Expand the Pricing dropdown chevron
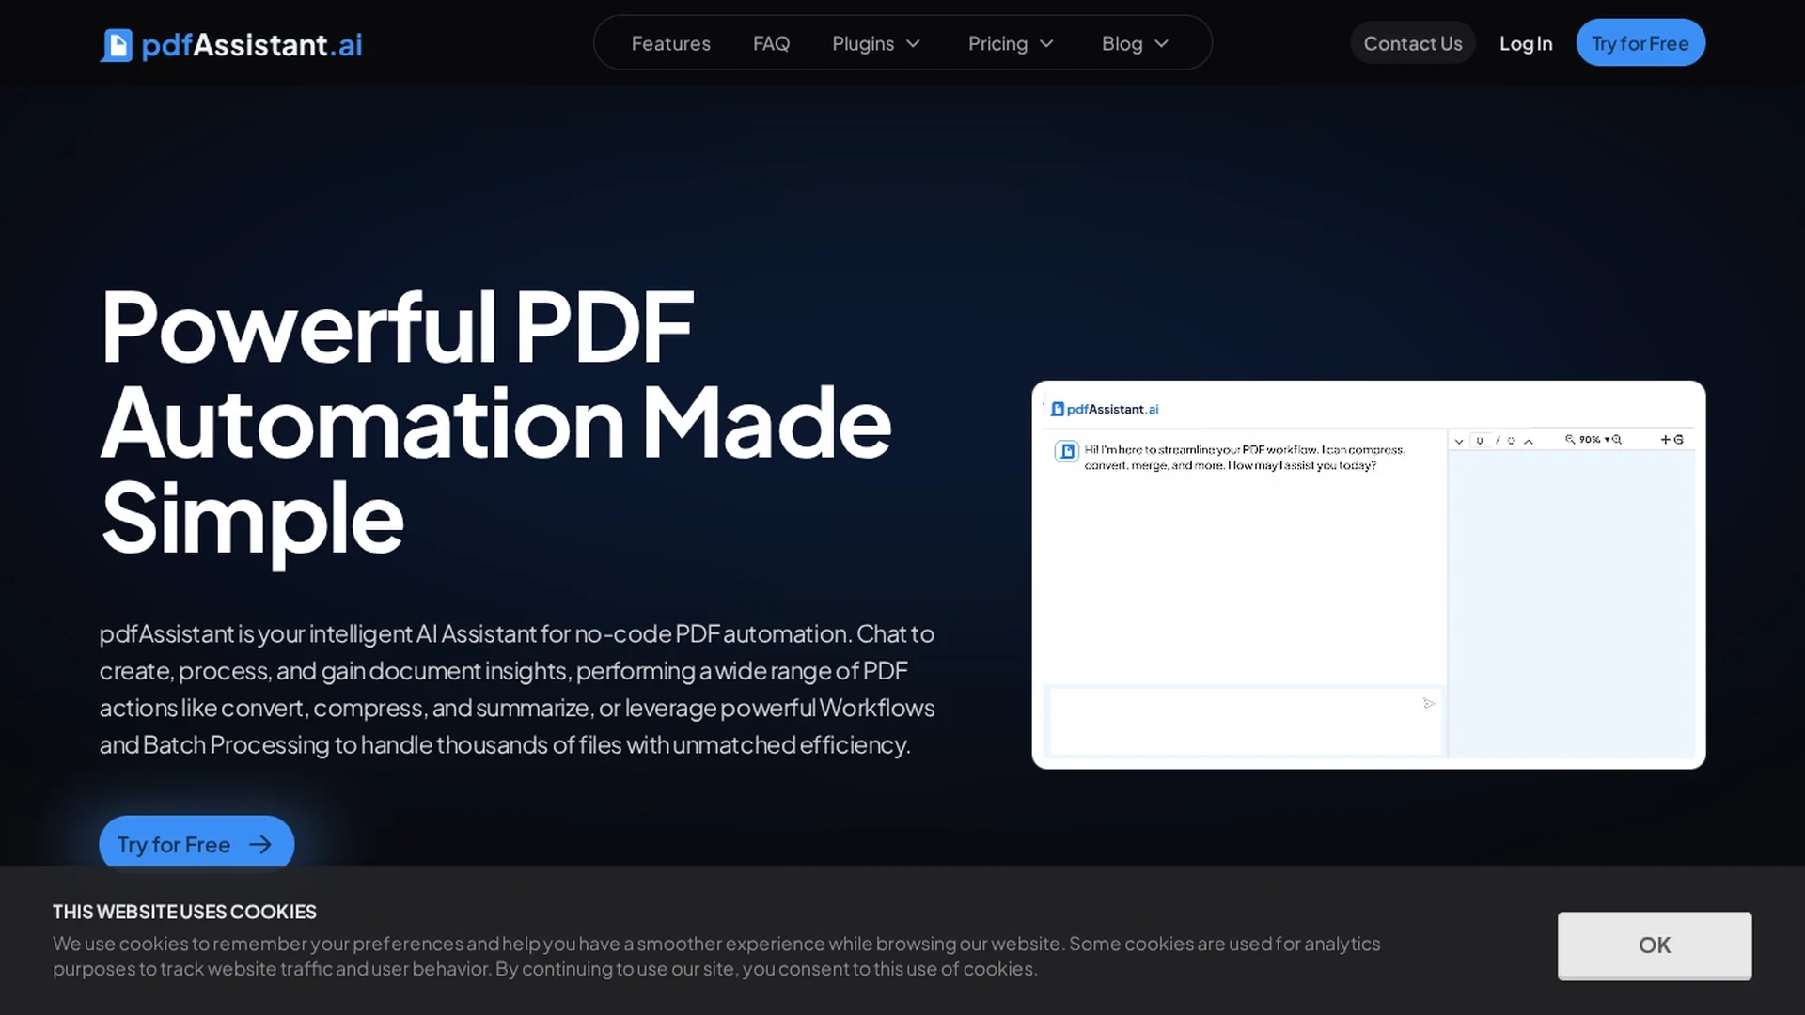 tap(1046, 43)
